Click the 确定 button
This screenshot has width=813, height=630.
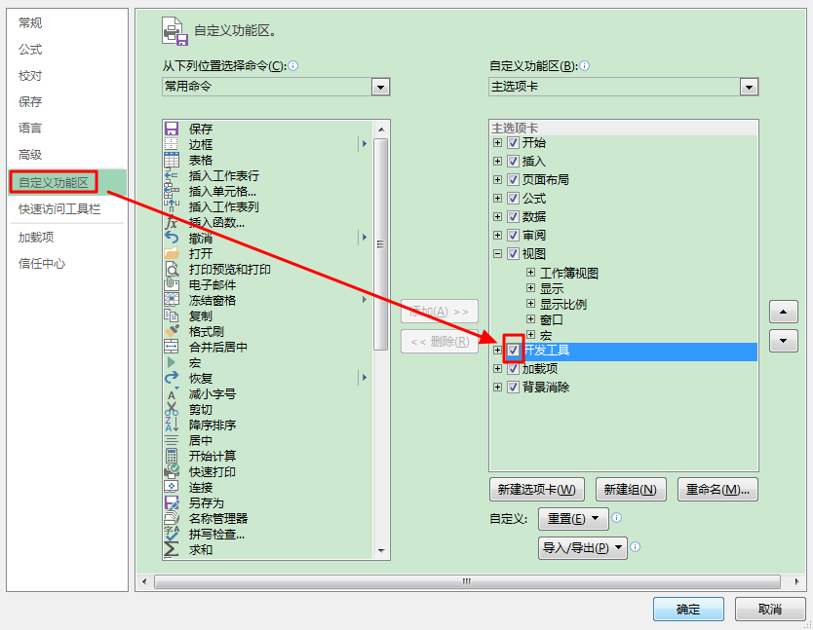[688, 609]
